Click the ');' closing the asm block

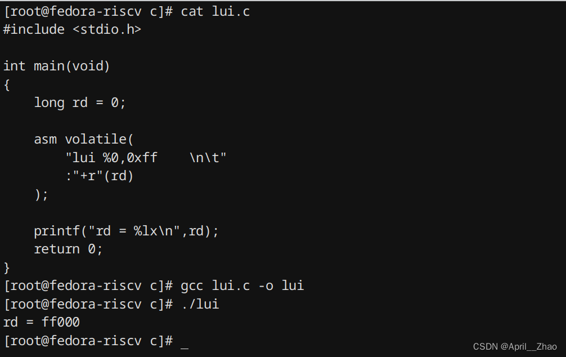(41, 194)
